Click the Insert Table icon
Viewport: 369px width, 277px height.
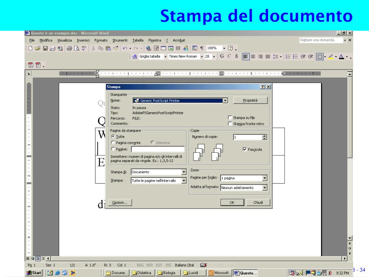(163, 48)
